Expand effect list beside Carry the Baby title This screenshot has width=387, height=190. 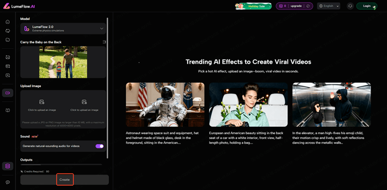click(x=104, y=42)
